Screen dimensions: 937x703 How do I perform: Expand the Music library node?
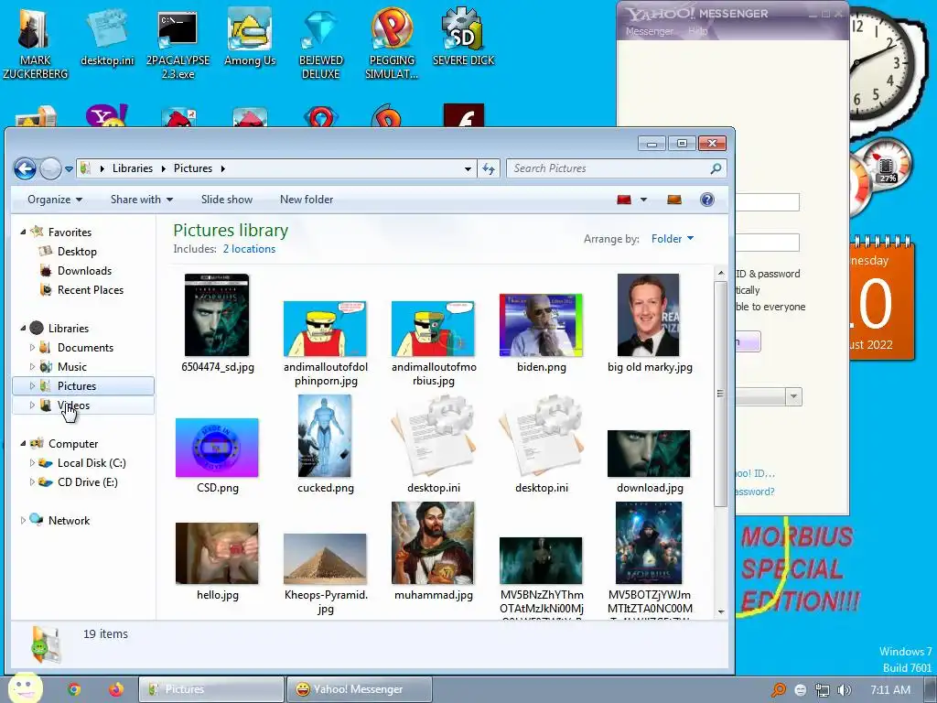click(32, 366)
